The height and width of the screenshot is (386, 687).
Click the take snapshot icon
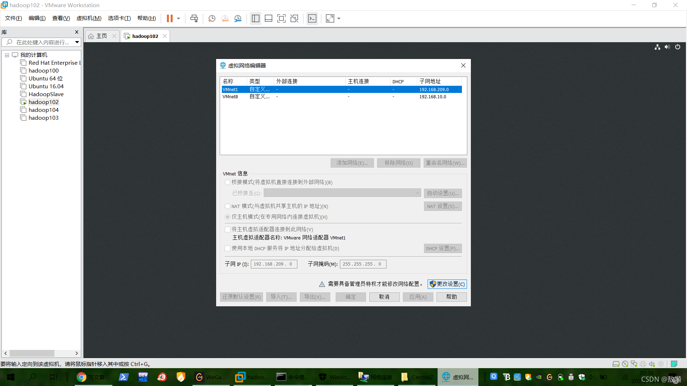212,18
